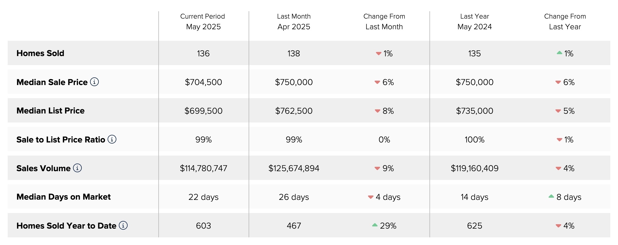Click the $114,780,747 sales volume value
The height and width of the screenshot is (245, 618).
203,168
